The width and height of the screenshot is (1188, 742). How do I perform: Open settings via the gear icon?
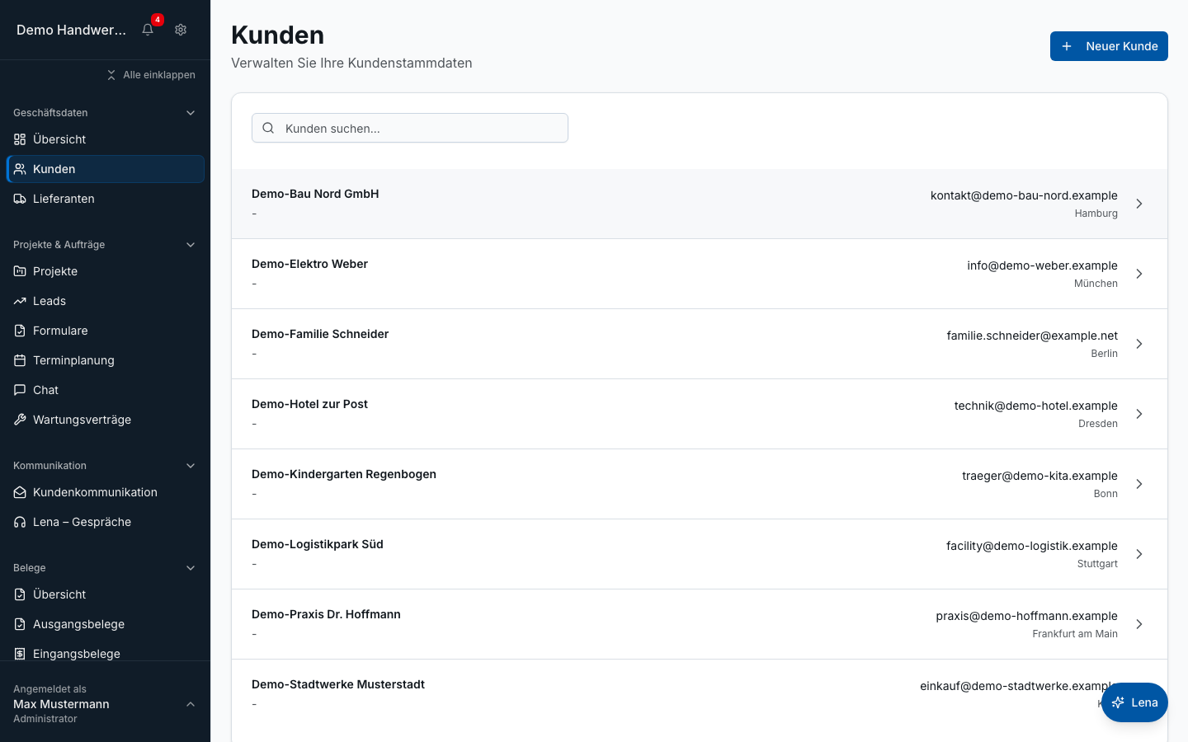click(181, 30)
